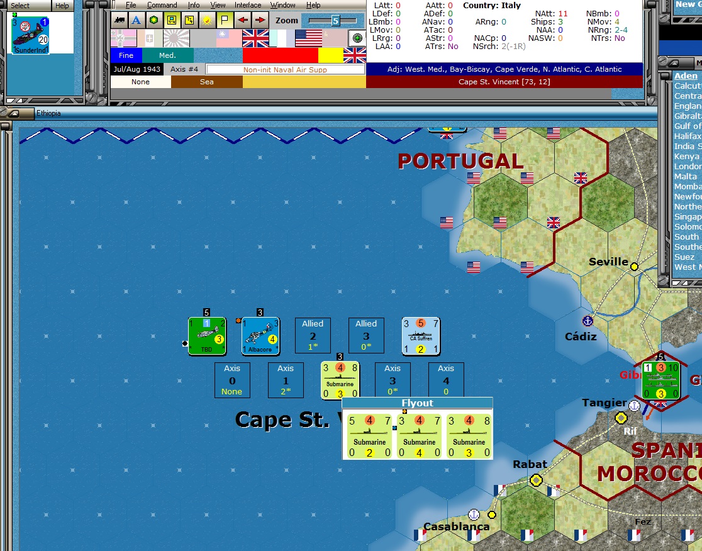Open Malta in the location list

686,176
